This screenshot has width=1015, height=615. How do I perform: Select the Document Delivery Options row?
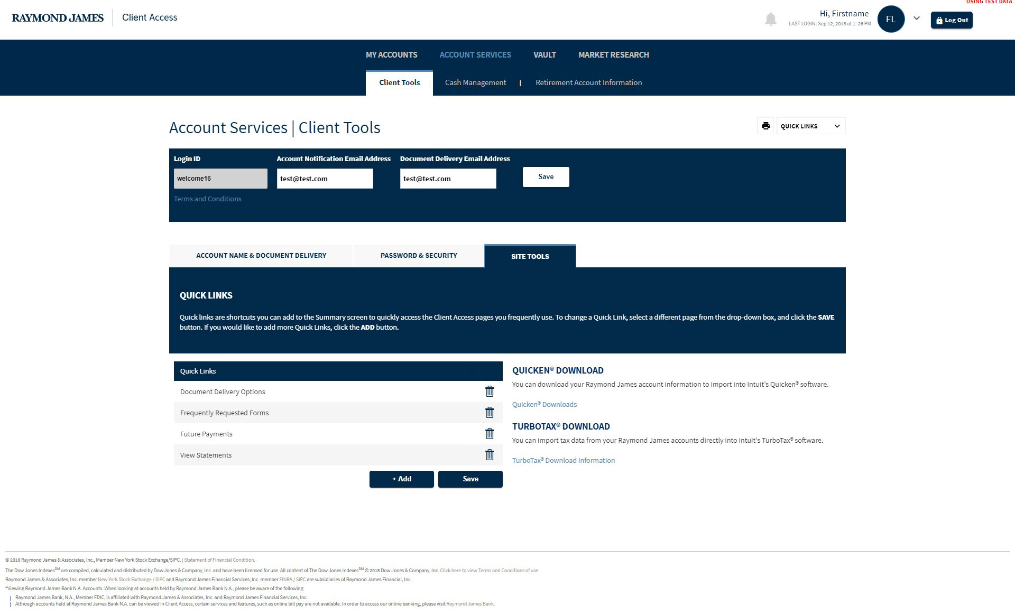(x=338, y=392)
